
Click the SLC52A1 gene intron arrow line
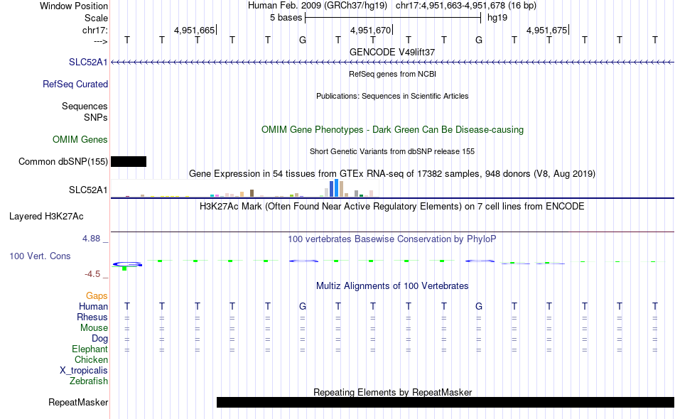click(x=392, y=62)
